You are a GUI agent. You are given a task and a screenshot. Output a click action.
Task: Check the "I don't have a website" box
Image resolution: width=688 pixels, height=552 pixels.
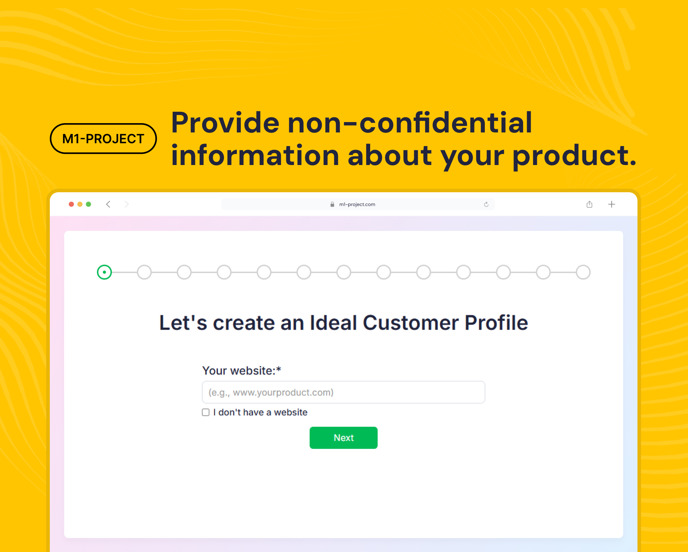pos(206,412)
